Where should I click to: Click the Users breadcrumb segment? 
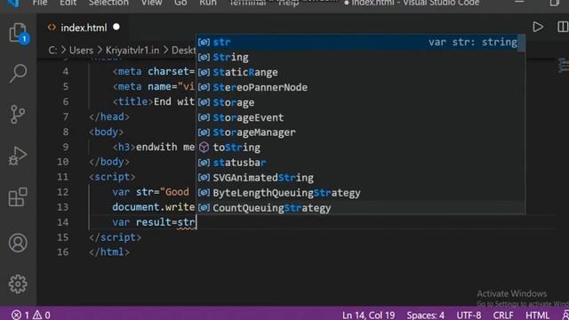pos(81,50)
